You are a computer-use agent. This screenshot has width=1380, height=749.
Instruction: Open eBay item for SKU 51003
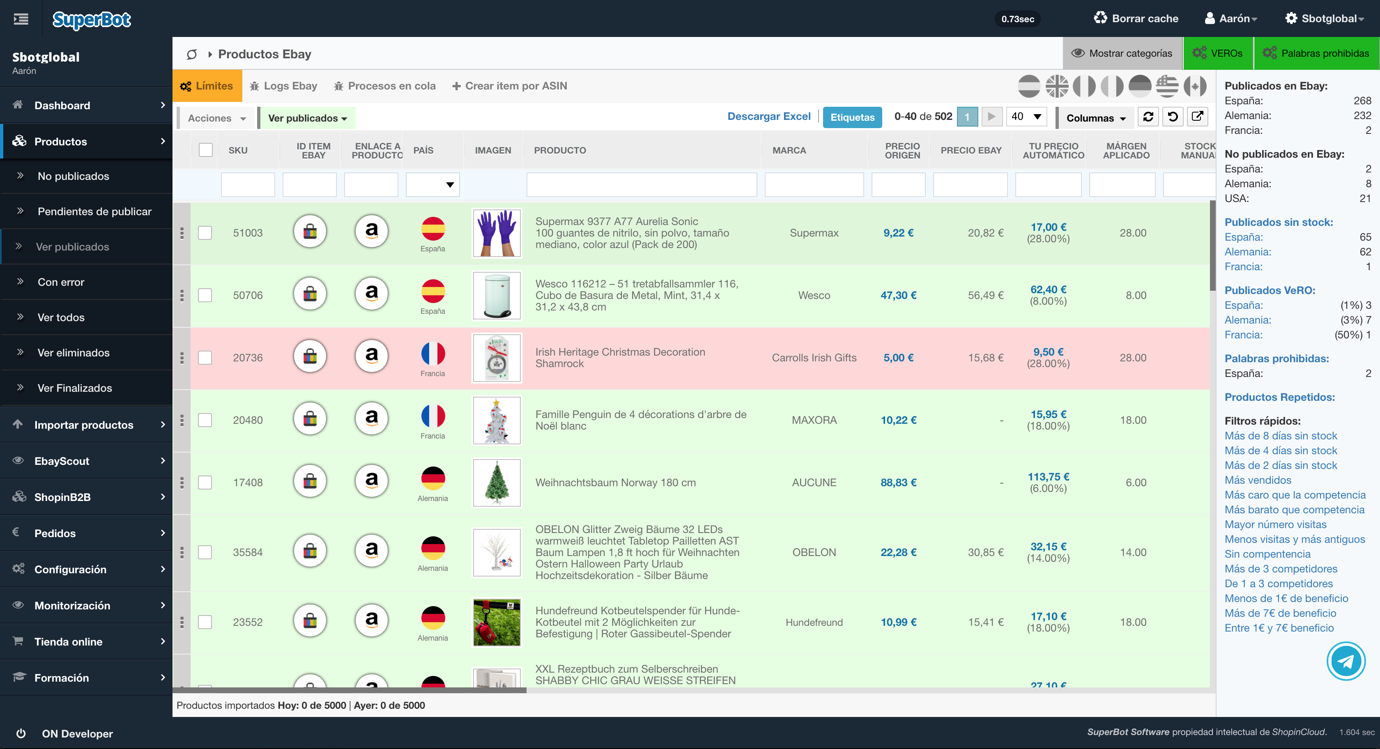point(310,232)
